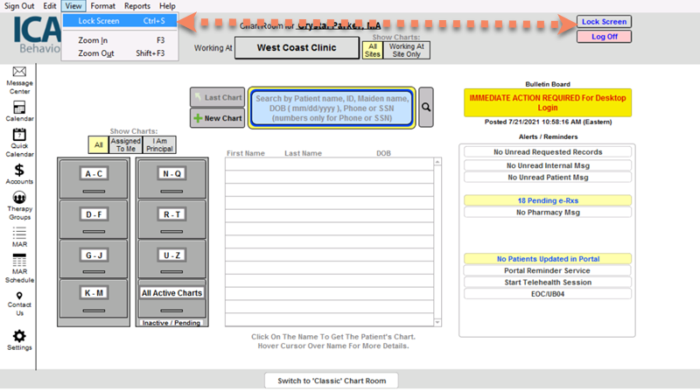Click the magnifying glass search button

click(x=426, y=107)
